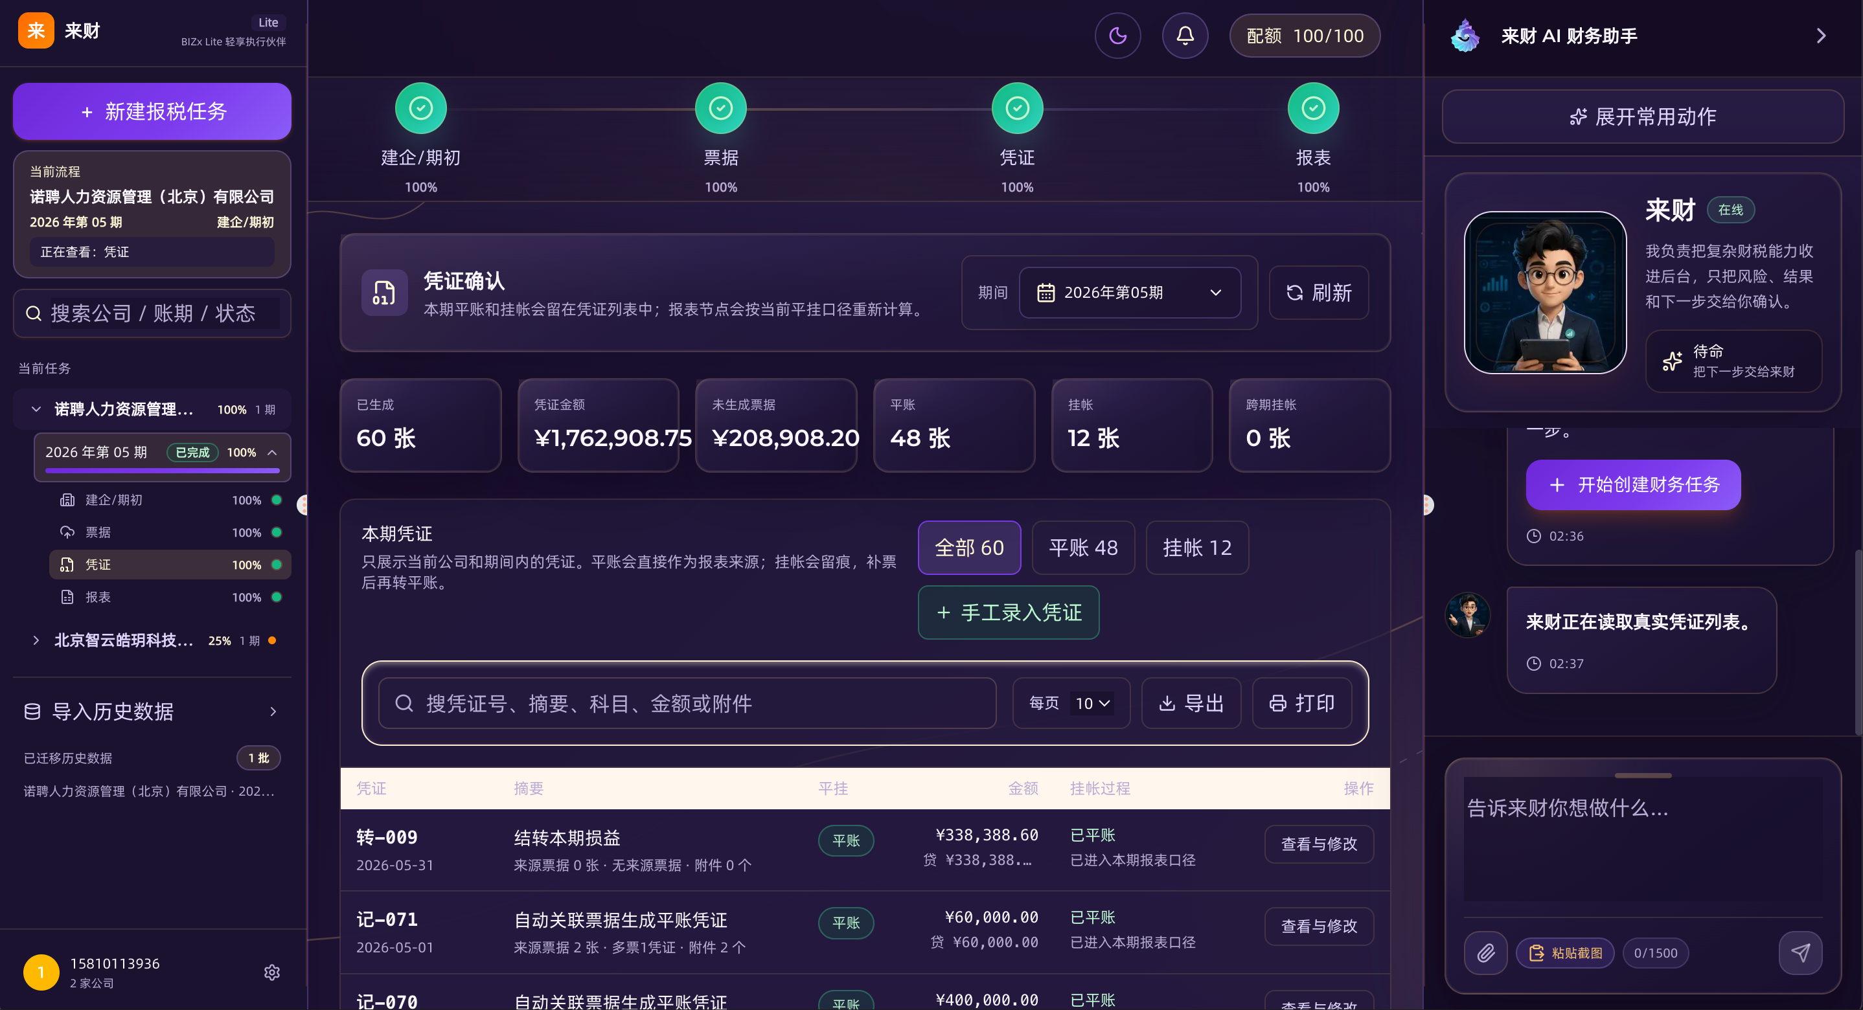Viewport: 1863px width, 1010px height.
Task: Collapse the 2026 年第 05 期 period row
Action: tap(272, 453)
